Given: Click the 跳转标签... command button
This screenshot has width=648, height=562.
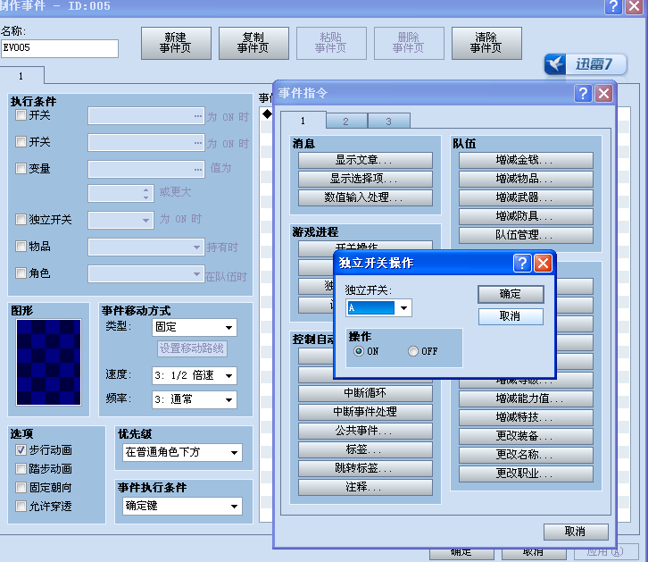Looking at the screenshot, I should (x=365, y=468).
